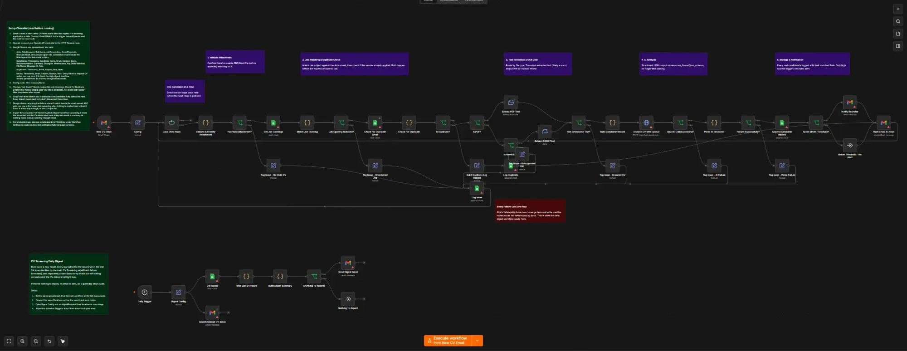Image resolution: width=907 pixels, height=351 pixels.
Task: Select the Match Job Opening code node
Action: (x=307, y=122)
